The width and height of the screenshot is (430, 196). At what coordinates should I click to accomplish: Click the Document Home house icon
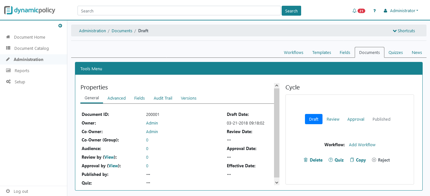[x=8, y=37]
